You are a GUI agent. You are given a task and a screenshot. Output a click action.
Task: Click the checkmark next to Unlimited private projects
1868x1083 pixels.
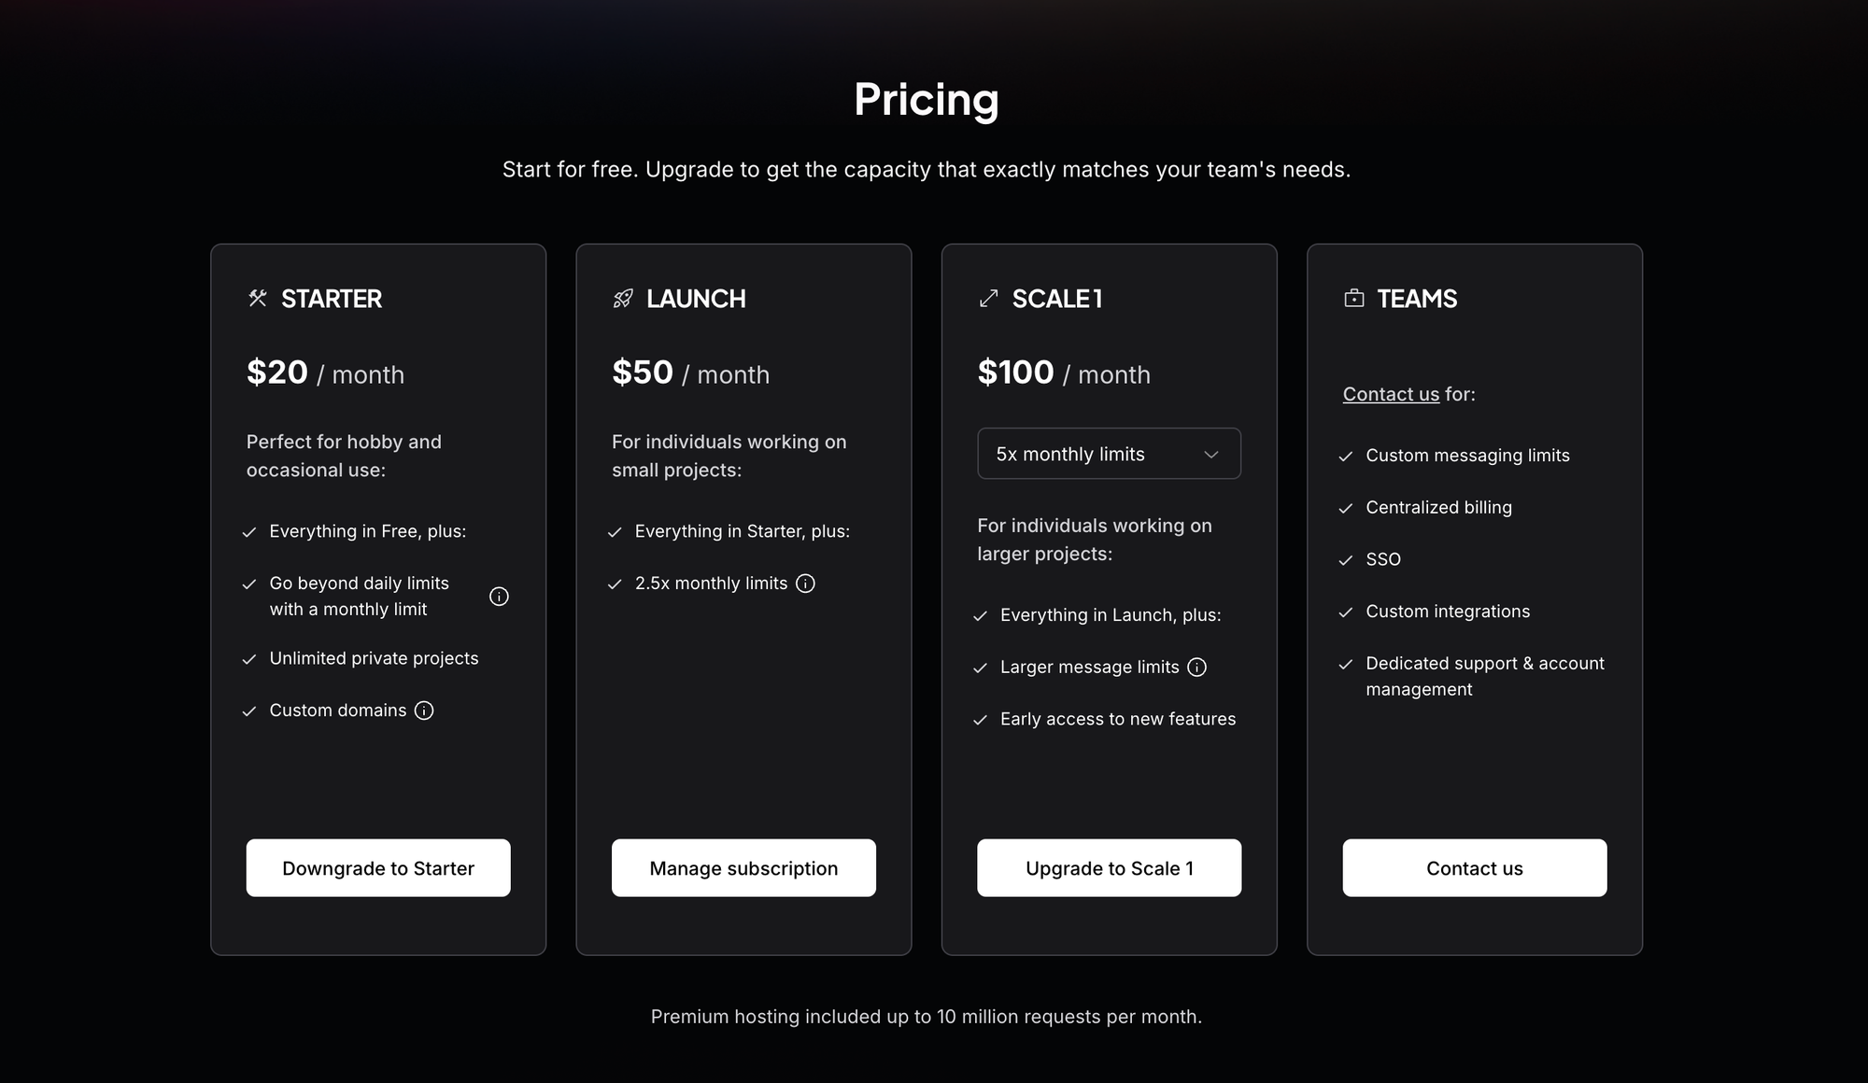tap(248, 658)
